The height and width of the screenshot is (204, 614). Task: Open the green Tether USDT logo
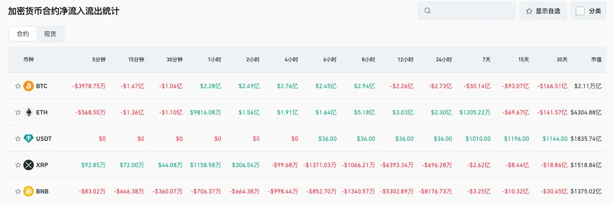pos(29,139)
